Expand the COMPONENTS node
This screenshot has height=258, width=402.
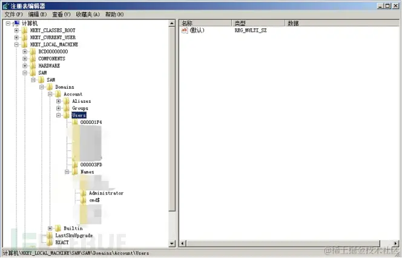(x=25, y=59)
